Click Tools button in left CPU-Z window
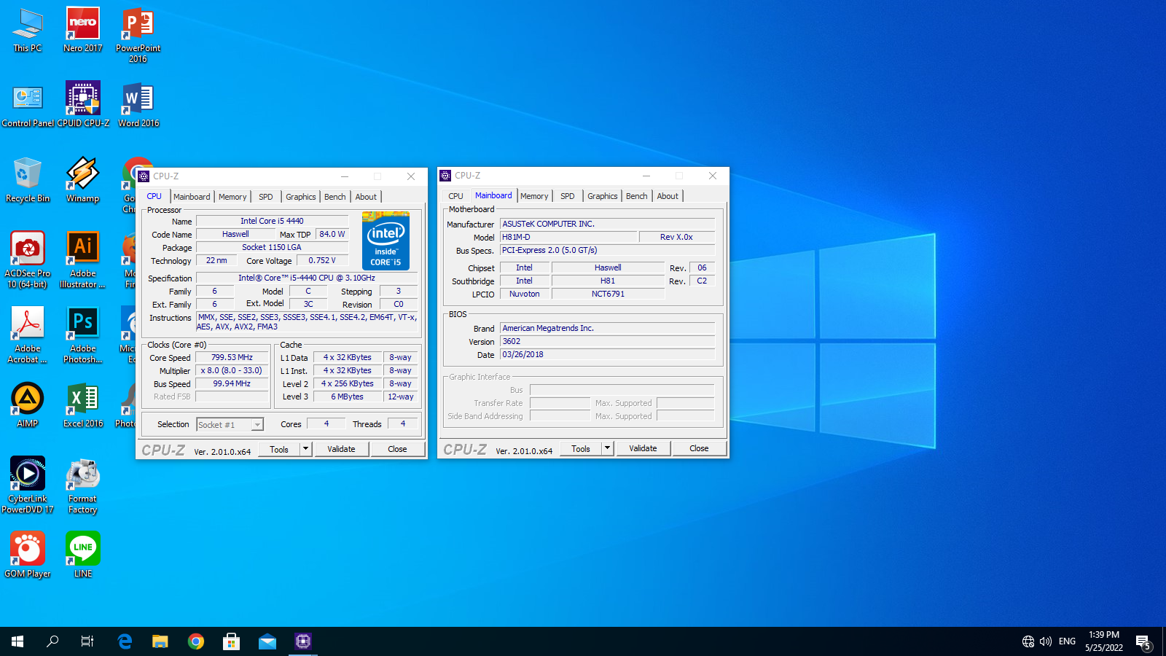 tap(279, 449)
